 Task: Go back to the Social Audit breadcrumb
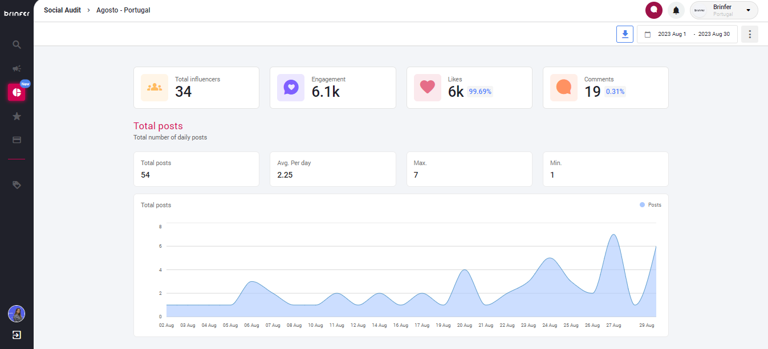(x=62, y=10)
